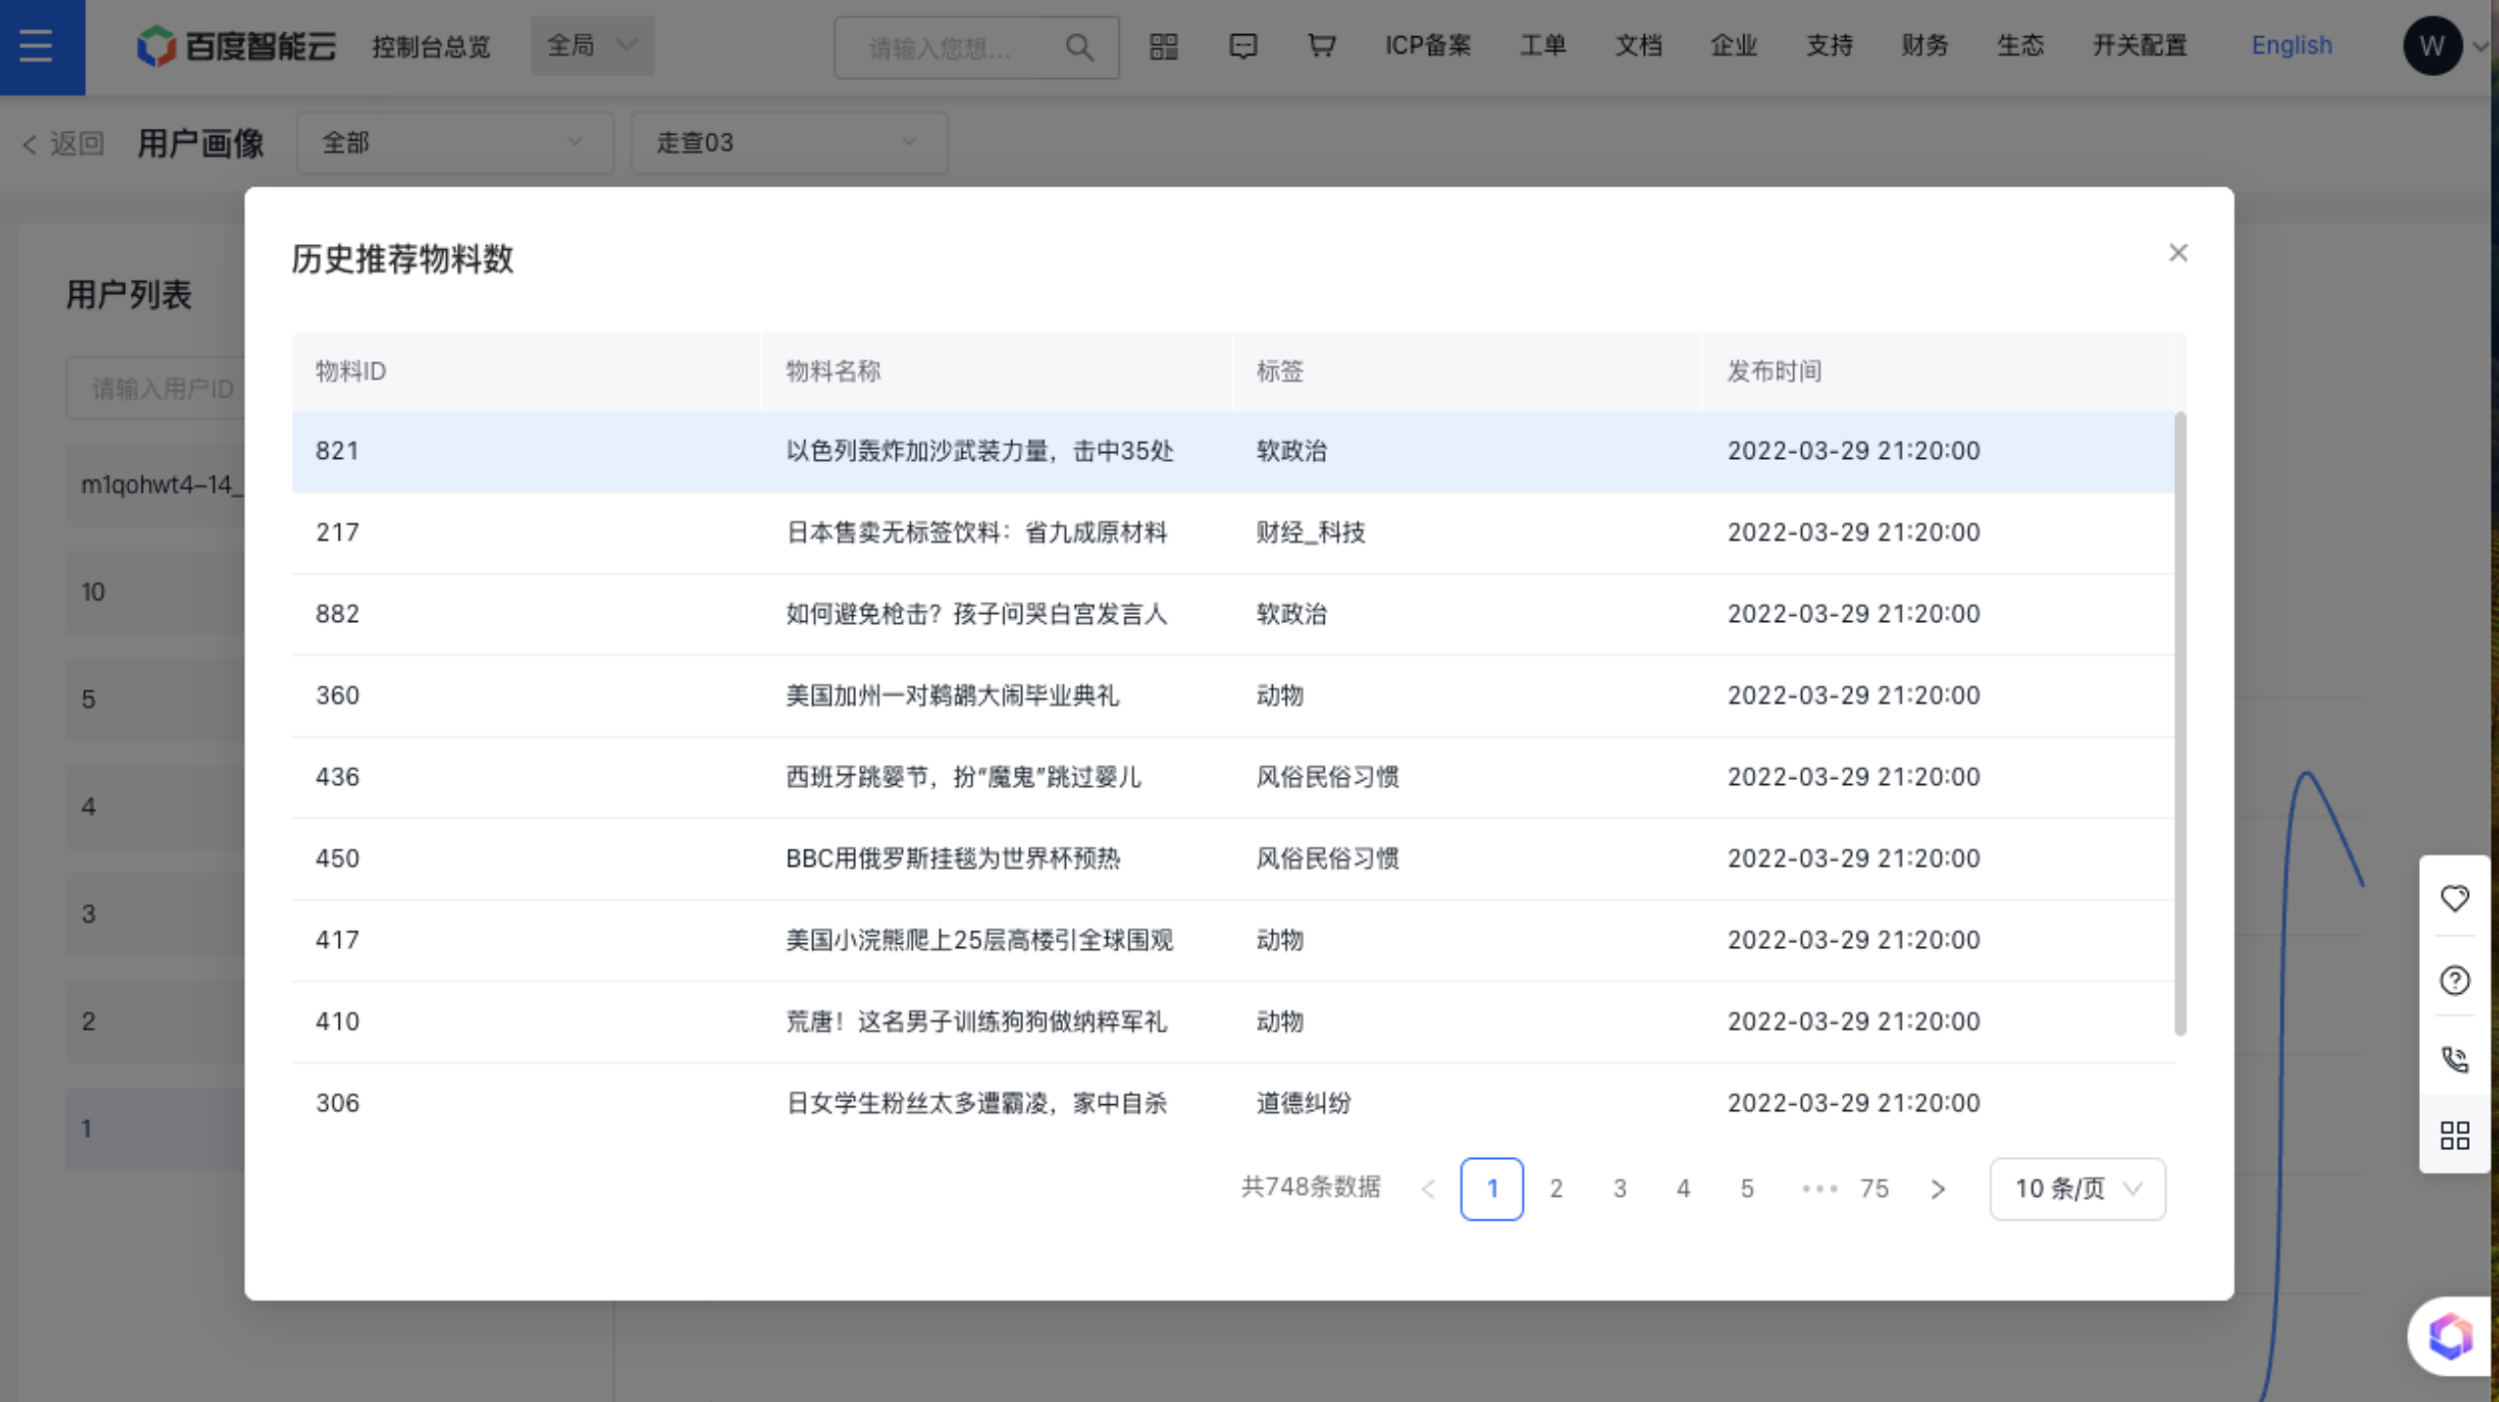Open the 10 条/页 page size dropdown
The height and width of the screenshot is (1402, 2499).
point(2077,1189)
